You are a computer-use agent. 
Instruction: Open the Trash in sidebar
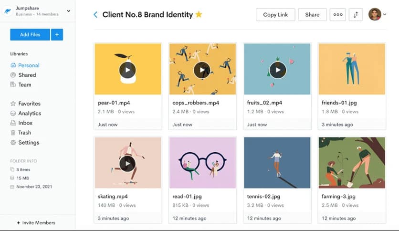click(24, 133)
